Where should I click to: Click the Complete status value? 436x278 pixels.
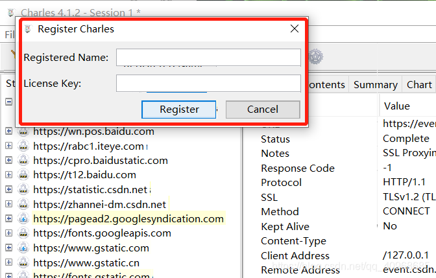tap(406, 139)
